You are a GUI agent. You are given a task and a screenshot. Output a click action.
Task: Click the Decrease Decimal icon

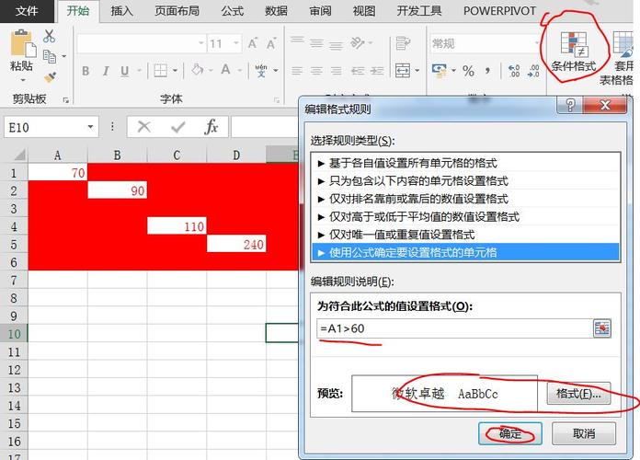pyautogui.click(x=533, y=71)
